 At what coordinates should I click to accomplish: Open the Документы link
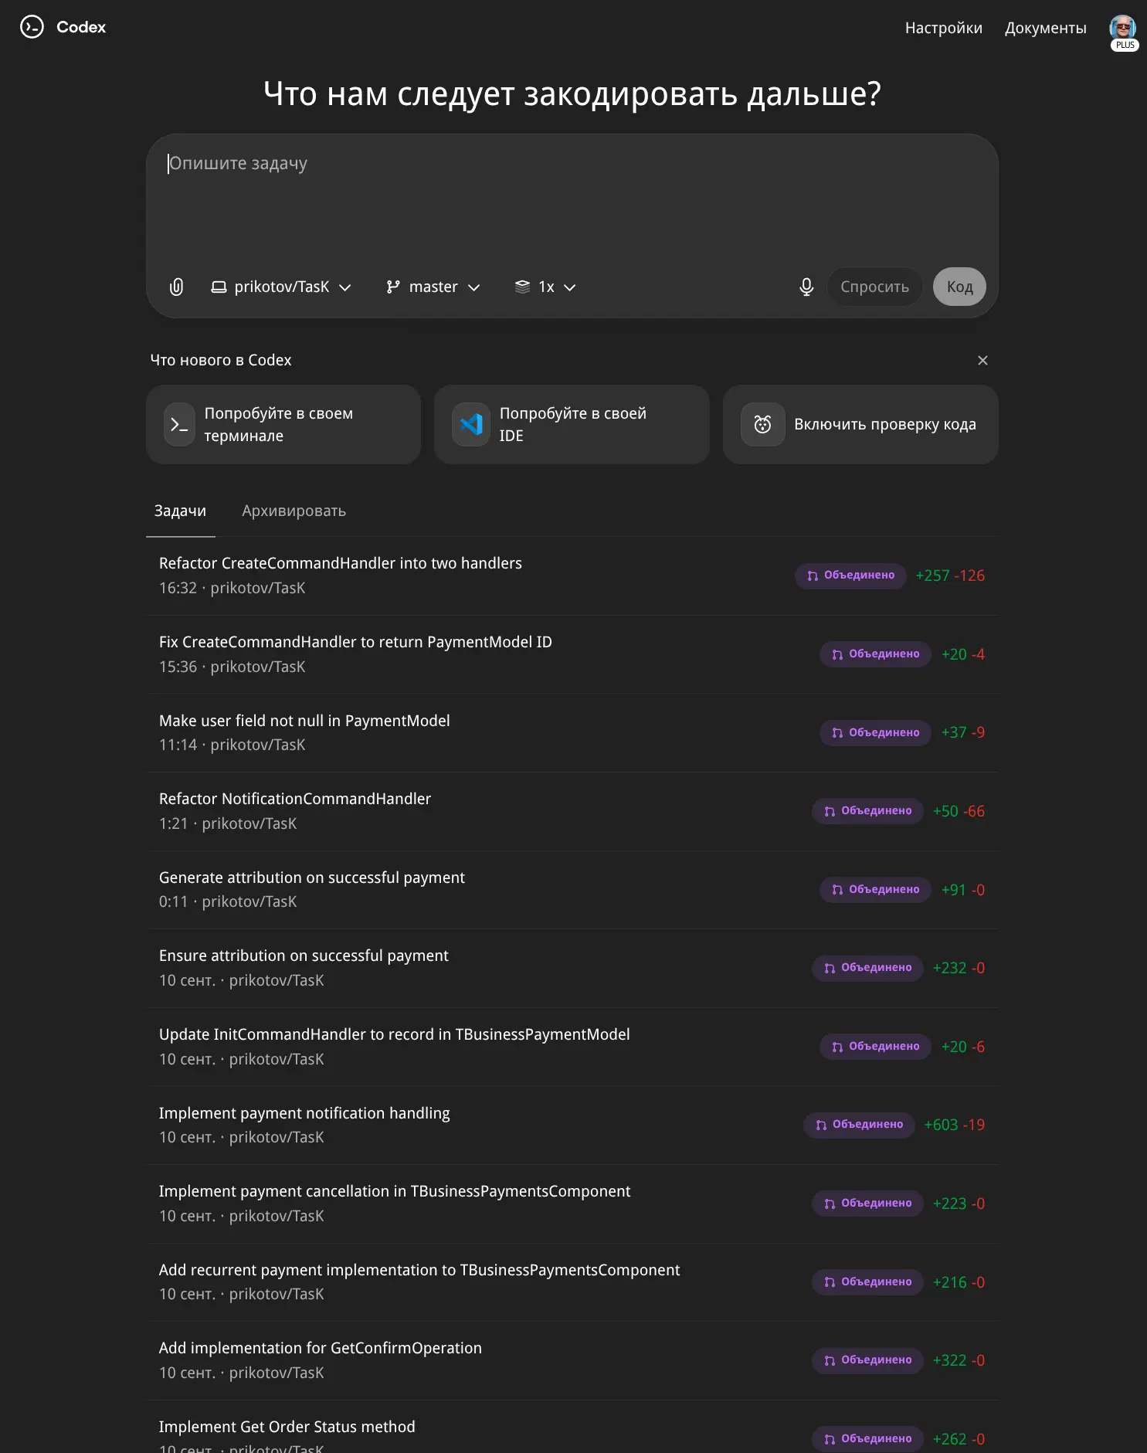(1045, 28)
